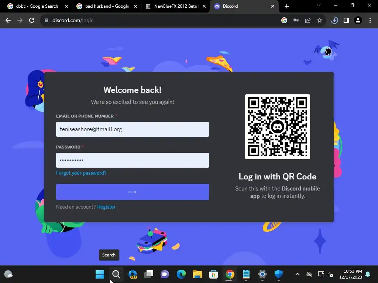Open Task View on taskbar
Screen dimensions: 378x283
[149, 274]
